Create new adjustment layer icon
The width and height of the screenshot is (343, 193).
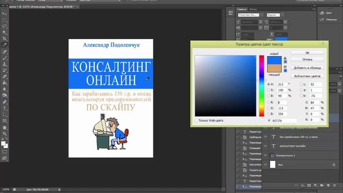point(315,185)
